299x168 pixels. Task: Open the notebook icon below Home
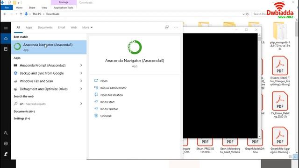[6, 49]
